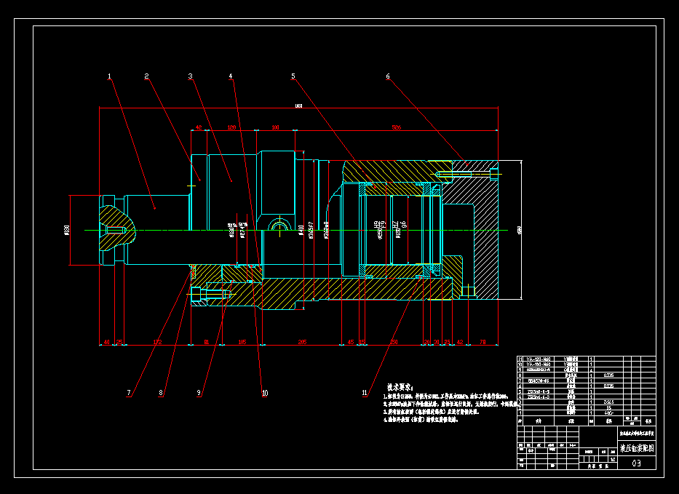The height and width of the screenshot is (494, 679).
Task: Click part callout number 6
Action: [388, 76]
